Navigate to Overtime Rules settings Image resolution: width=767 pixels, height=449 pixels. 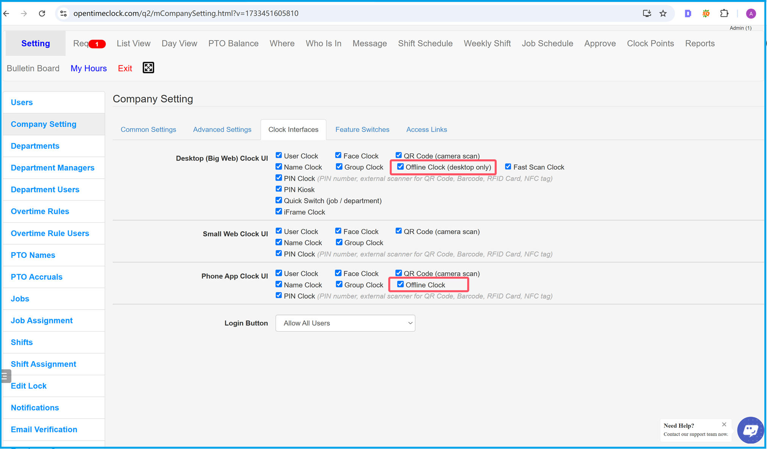pyautogui.click(x=40, y=211)
